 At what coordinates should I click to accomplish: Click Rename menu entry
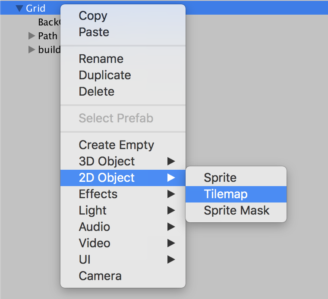(x=123, y=59)
